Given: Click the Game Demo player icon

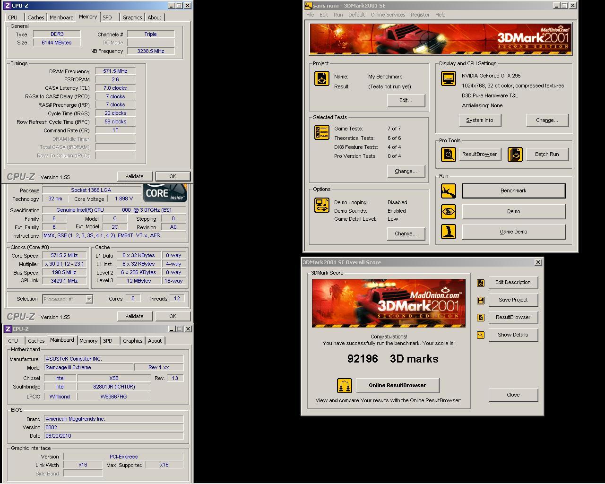Looking at the screenshot, I should pyautogui.click(x=449, y=232).
